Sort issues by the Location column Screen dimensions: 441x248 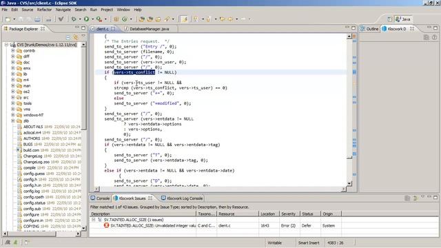click(x=269, y=214)
